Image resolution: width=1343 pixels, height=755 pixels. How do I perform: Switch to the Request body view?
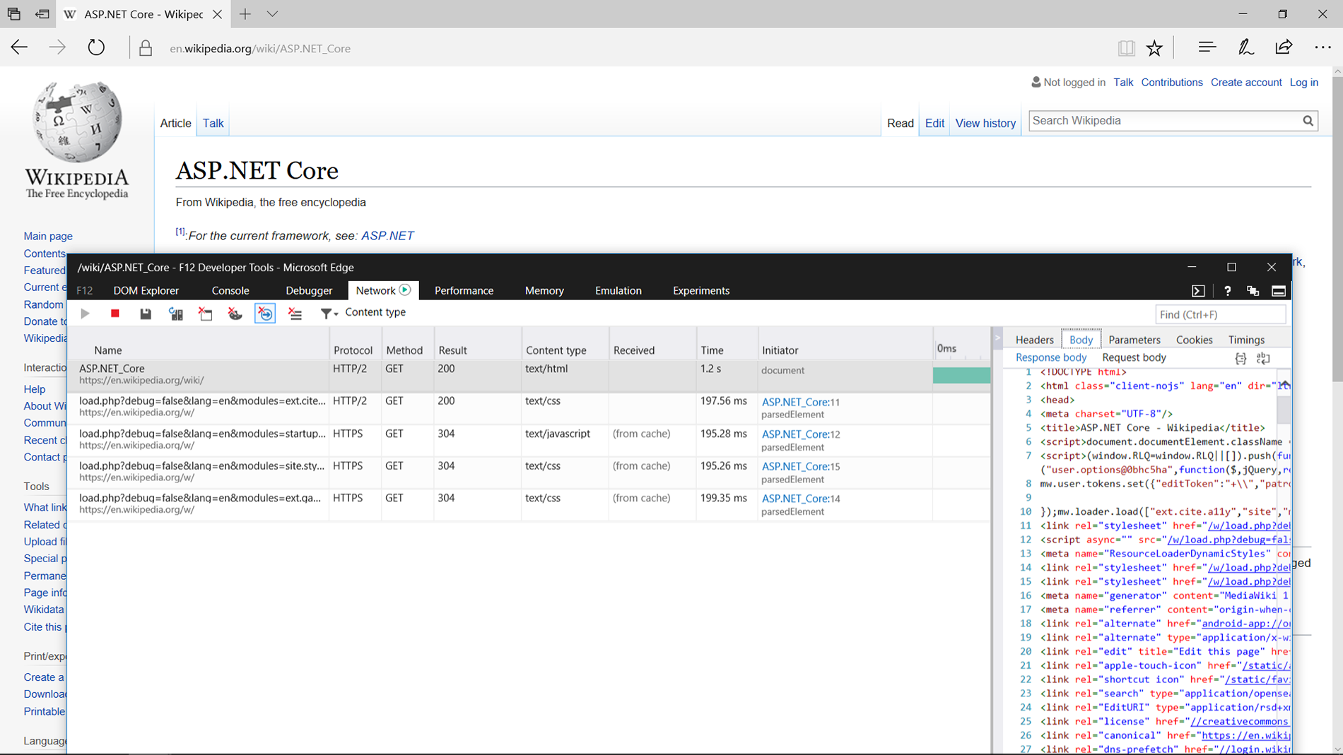1134,357
